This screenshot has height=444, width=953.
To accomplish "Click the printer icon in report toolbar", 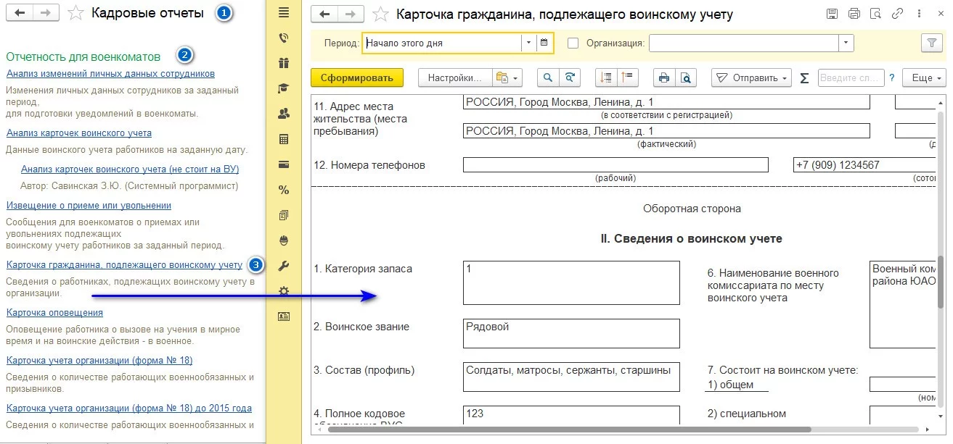I will (x=663, y=78).
